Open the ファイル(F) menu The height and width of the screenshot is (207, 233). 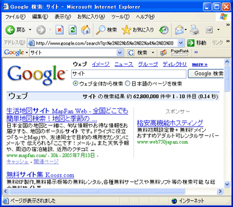point(15,17)
